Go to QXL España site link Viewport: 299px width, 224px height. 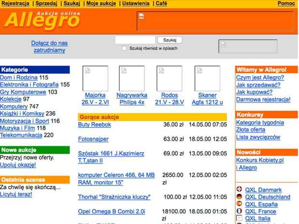pyautogui.click(x=261, y=204)
